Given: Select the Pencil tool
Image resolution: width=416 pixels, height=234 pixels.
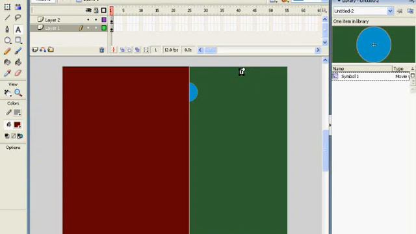Looking at the screenshot, I should coord(7,51).
